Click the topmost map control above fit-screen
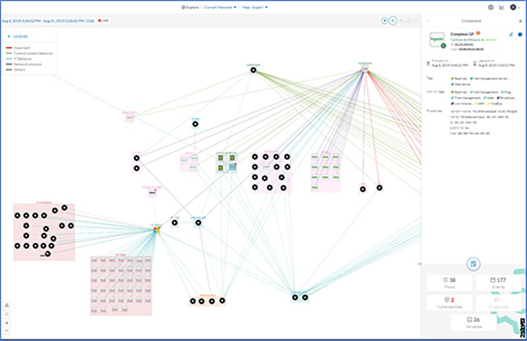 [x=6, y=305]
